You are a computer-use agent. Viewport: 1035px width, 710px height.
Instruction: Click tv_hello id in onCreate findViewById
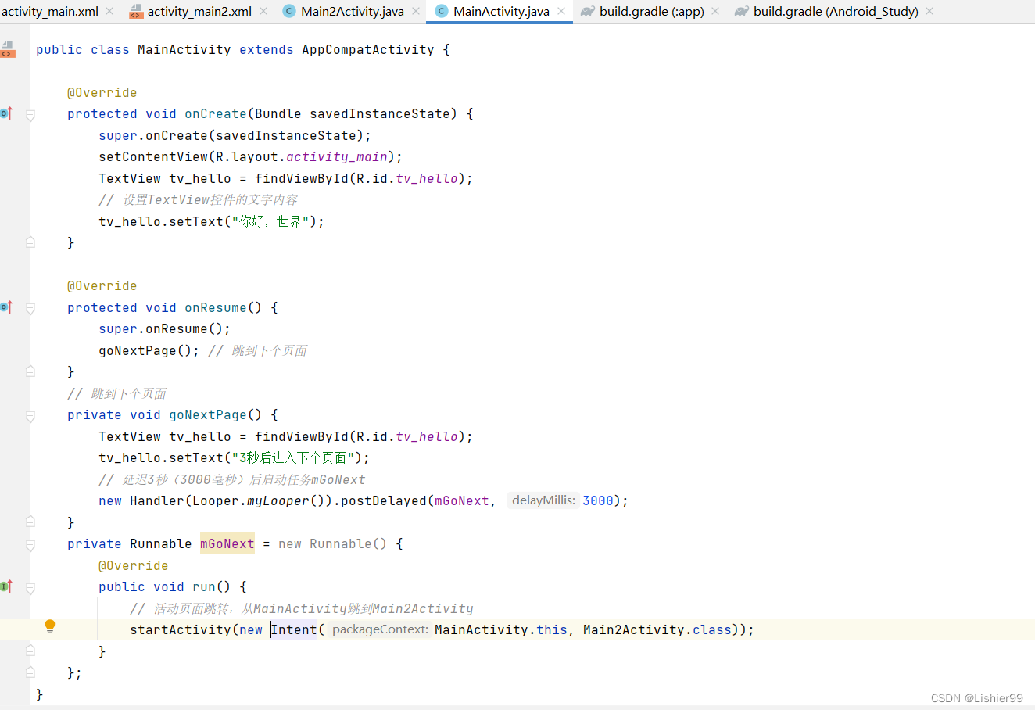pyautogui.click(x=427, y=178)
